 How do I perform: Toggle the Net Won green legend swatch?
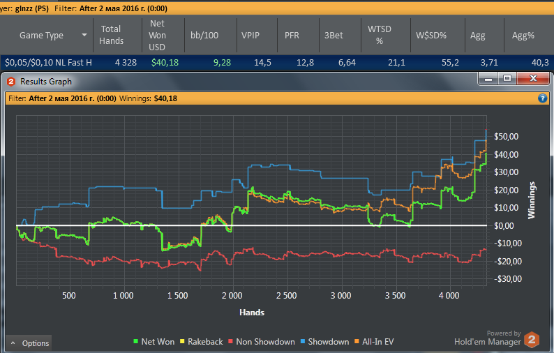135,341
